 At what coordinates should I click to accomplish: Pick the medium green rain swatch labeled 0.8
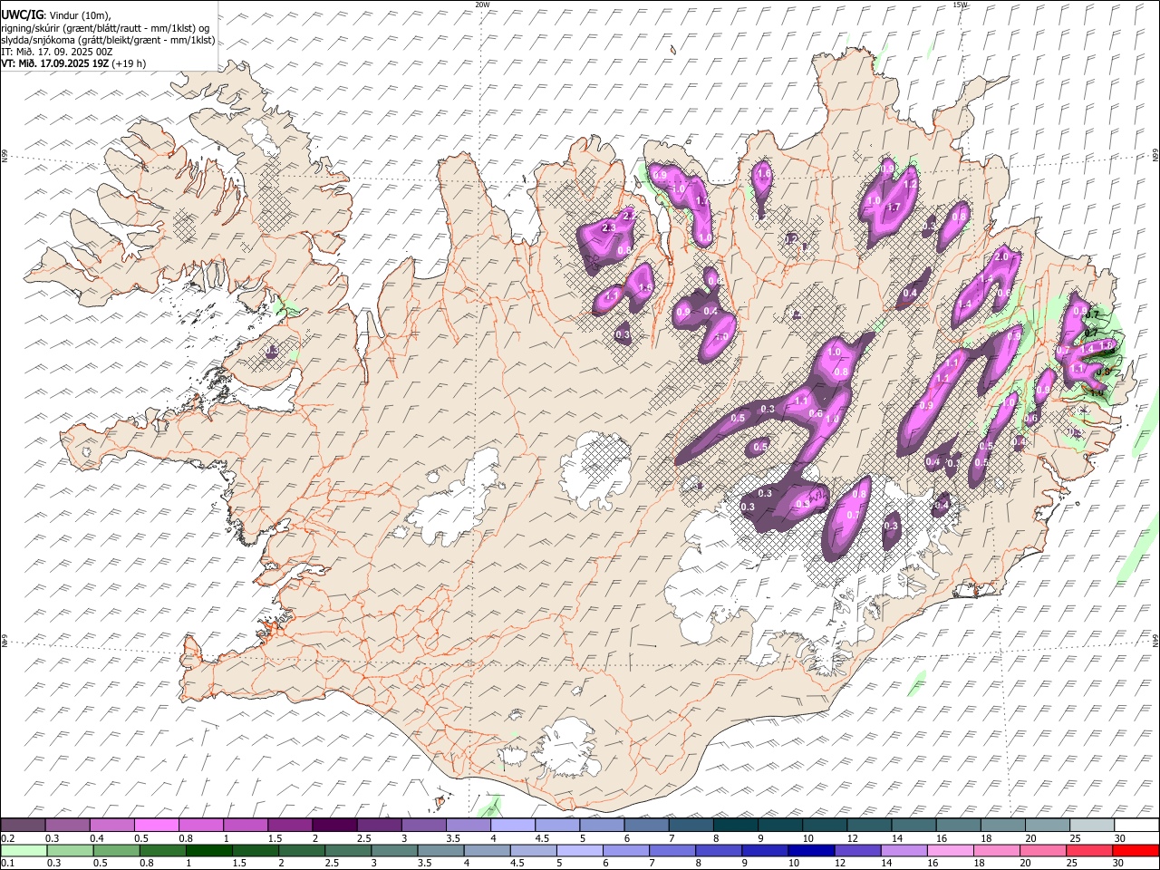[x=163, y=850]
